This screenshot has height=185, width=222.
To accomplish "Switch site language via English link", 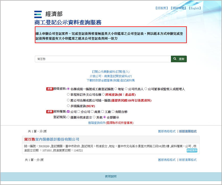I will click(x=195, y=8).
